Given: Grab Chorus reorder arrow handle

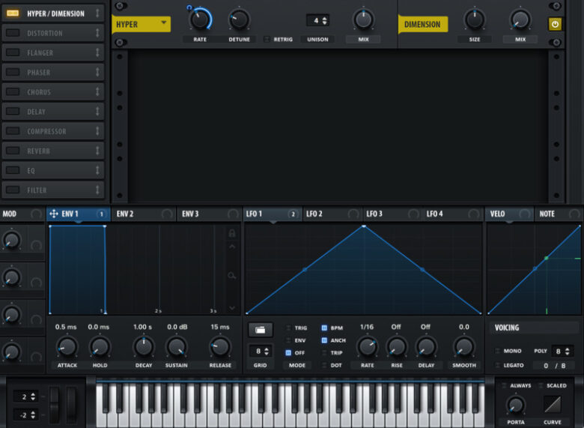Looking at the screenshot, I should (97, 91).
